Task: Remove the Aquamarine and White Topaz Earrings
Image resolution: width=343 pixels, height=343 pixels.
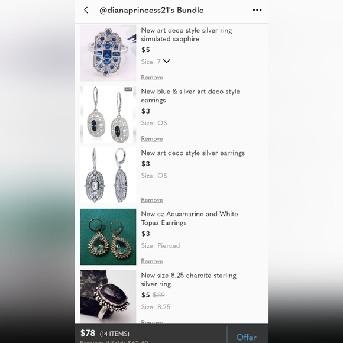Action: tap(152, 261)
